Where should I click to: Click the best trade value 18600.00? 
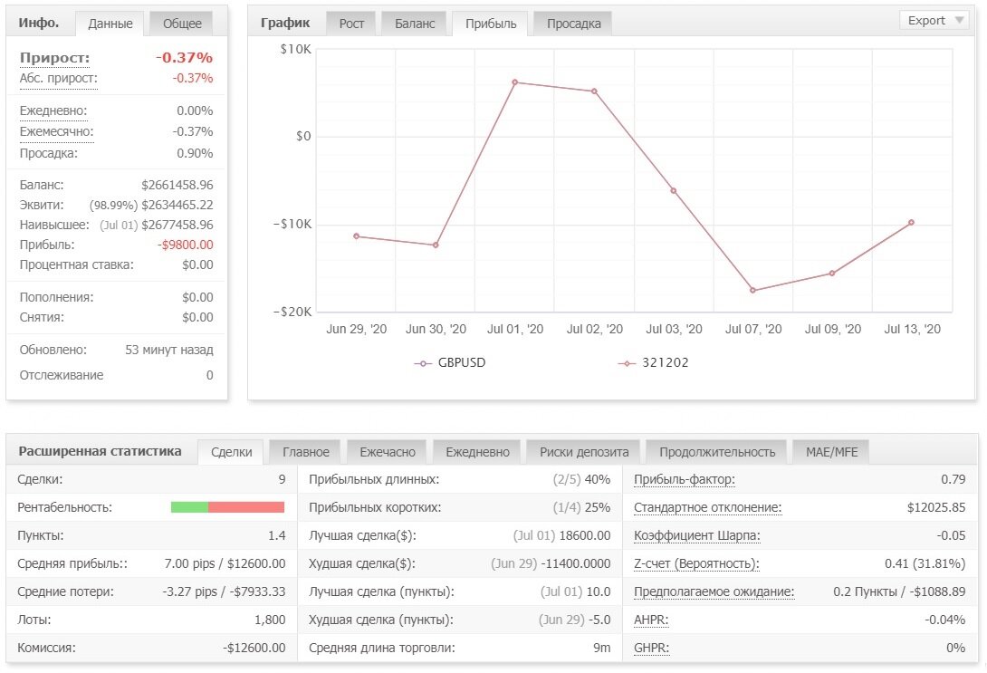[x=585, y=535]
